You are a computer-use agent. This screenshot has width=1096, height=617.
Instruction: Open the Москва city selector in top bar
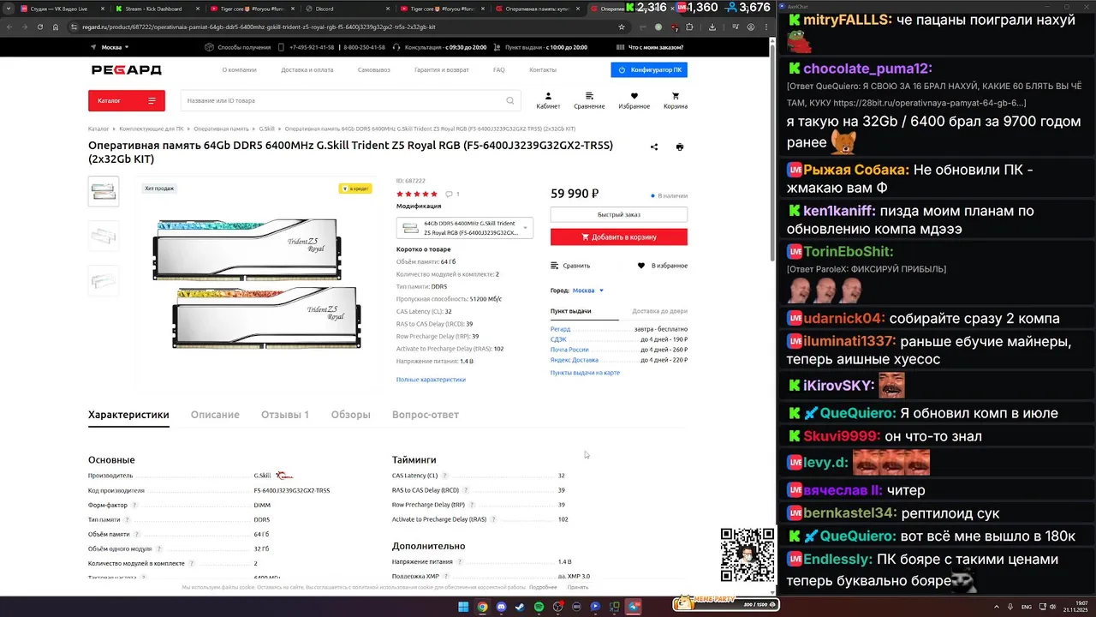click(x=110, y=47)
